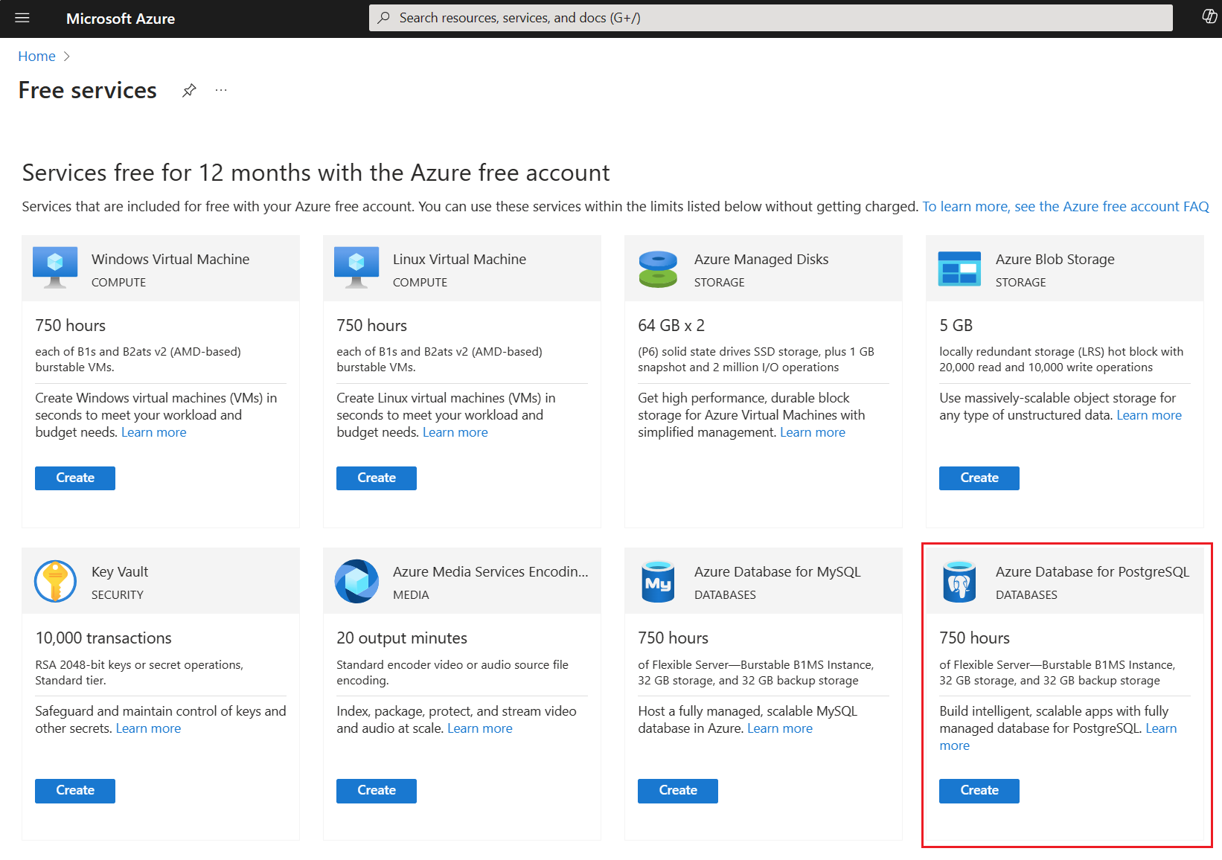
Task: Pin the Free services page
Action: click(189, 90)
